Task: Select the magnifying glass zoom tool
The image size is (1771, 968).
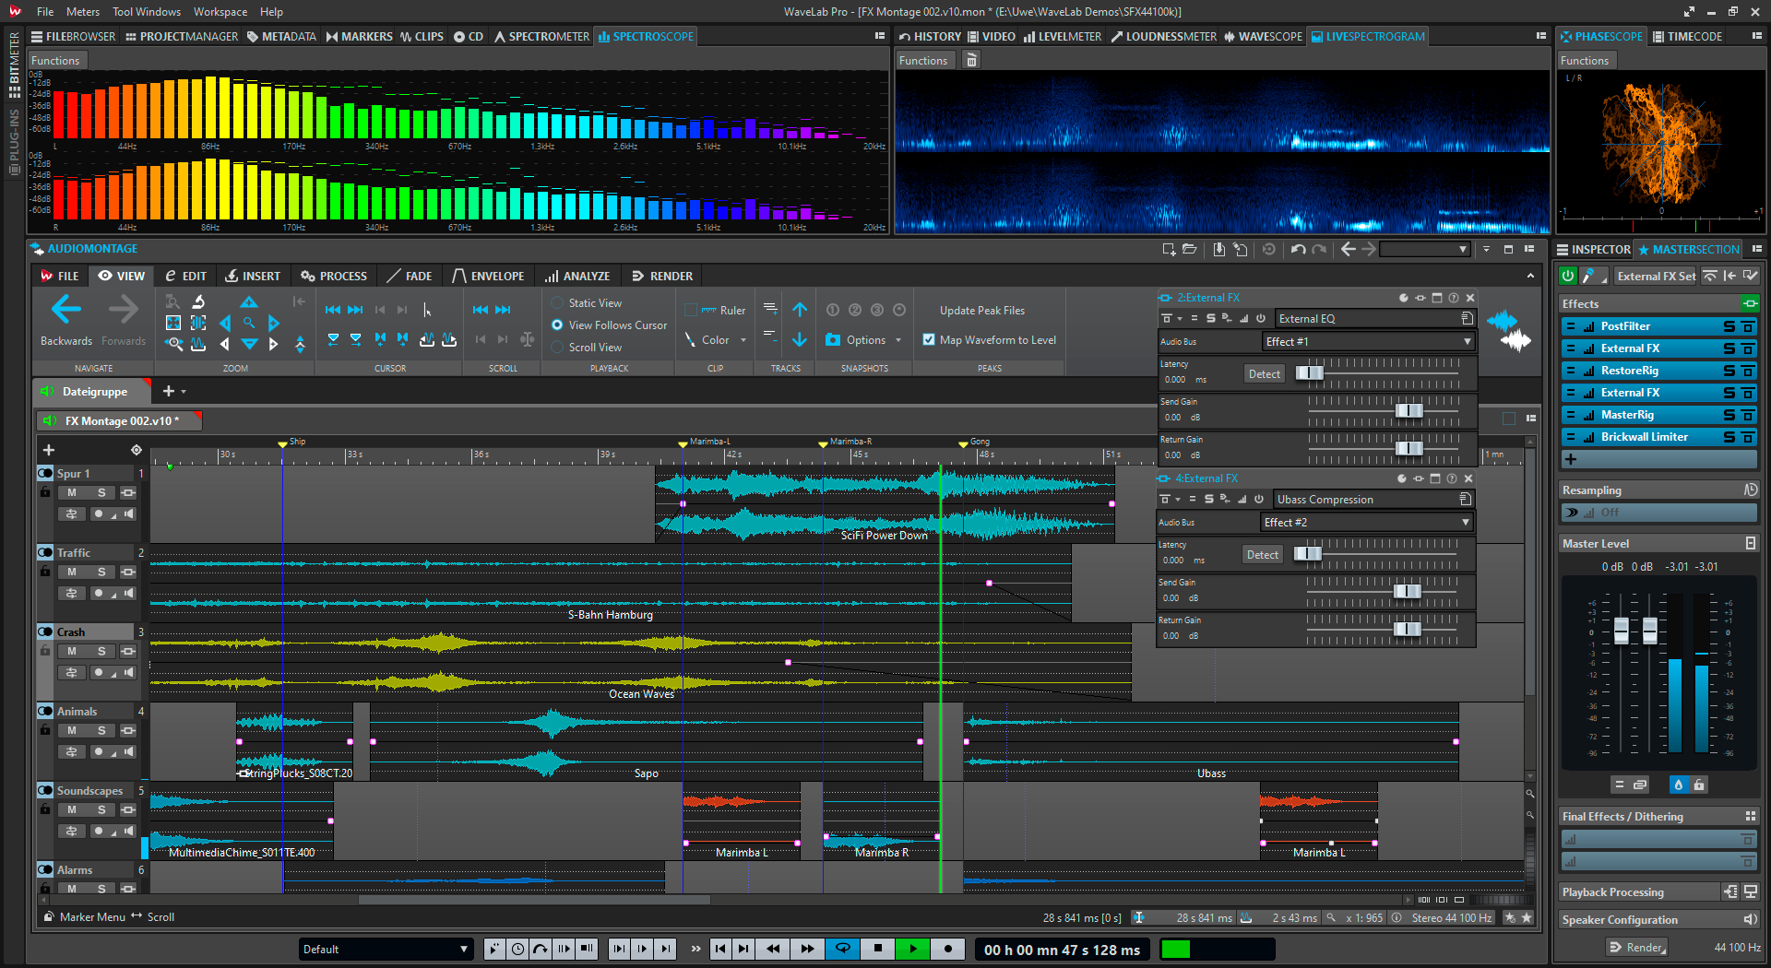Action: 249,323
